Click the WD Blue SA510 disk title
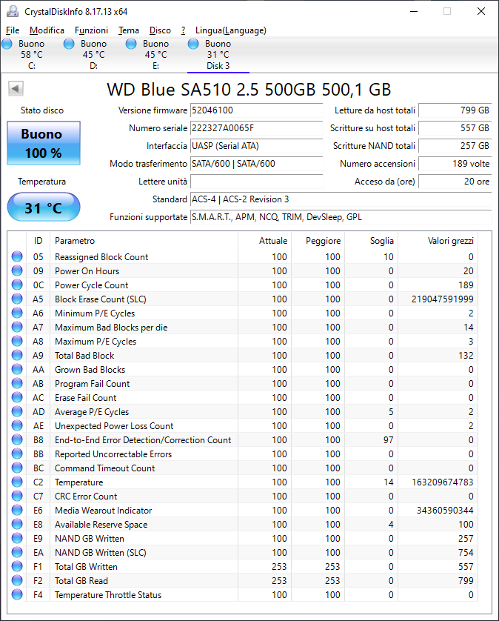 (x=249, y=90)
